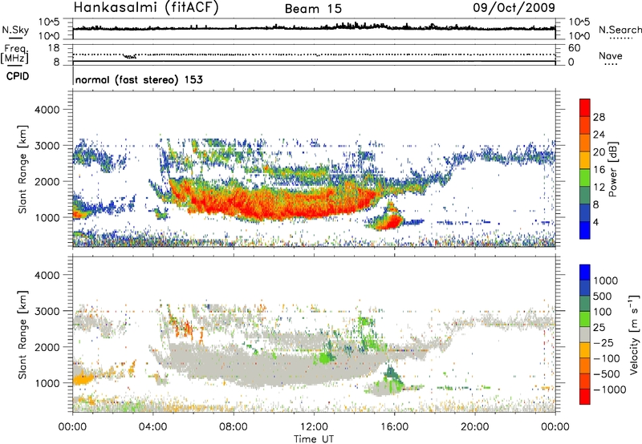Click the '3000' tick on power panel axis

pos(47,146)
